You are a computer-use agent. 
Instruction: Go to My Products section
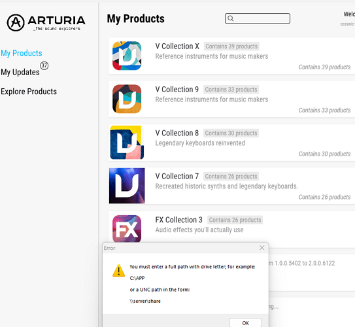[22, 53]
